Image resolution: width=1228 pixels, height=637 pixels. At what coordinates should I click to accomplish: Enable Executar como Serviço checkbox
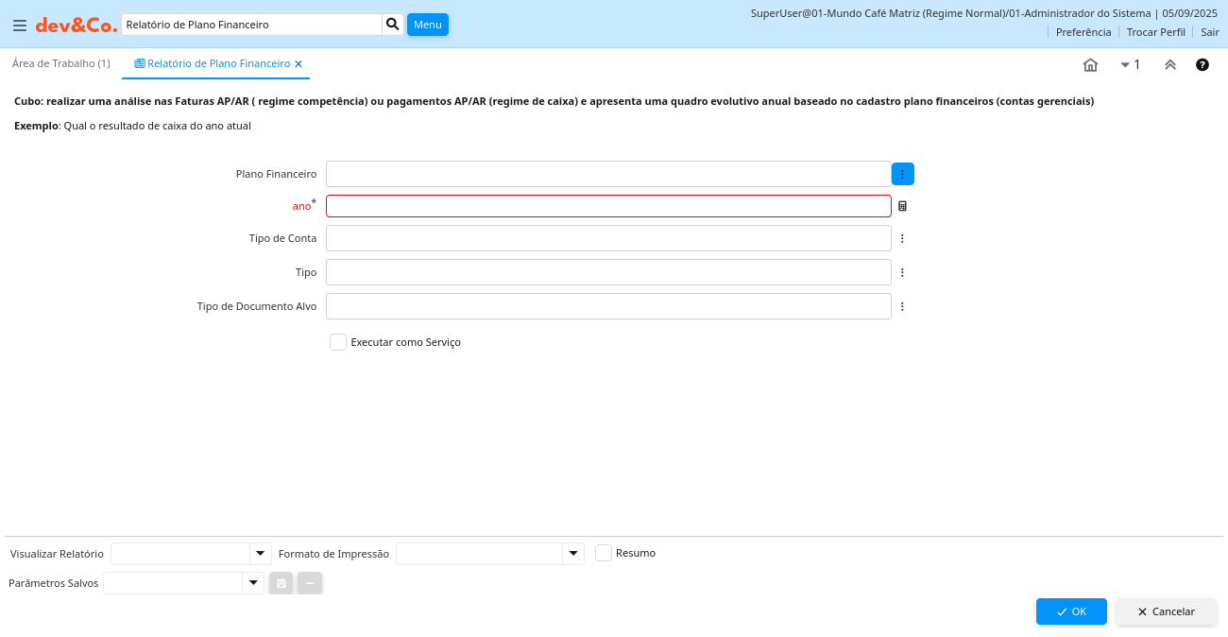point(338,342)
